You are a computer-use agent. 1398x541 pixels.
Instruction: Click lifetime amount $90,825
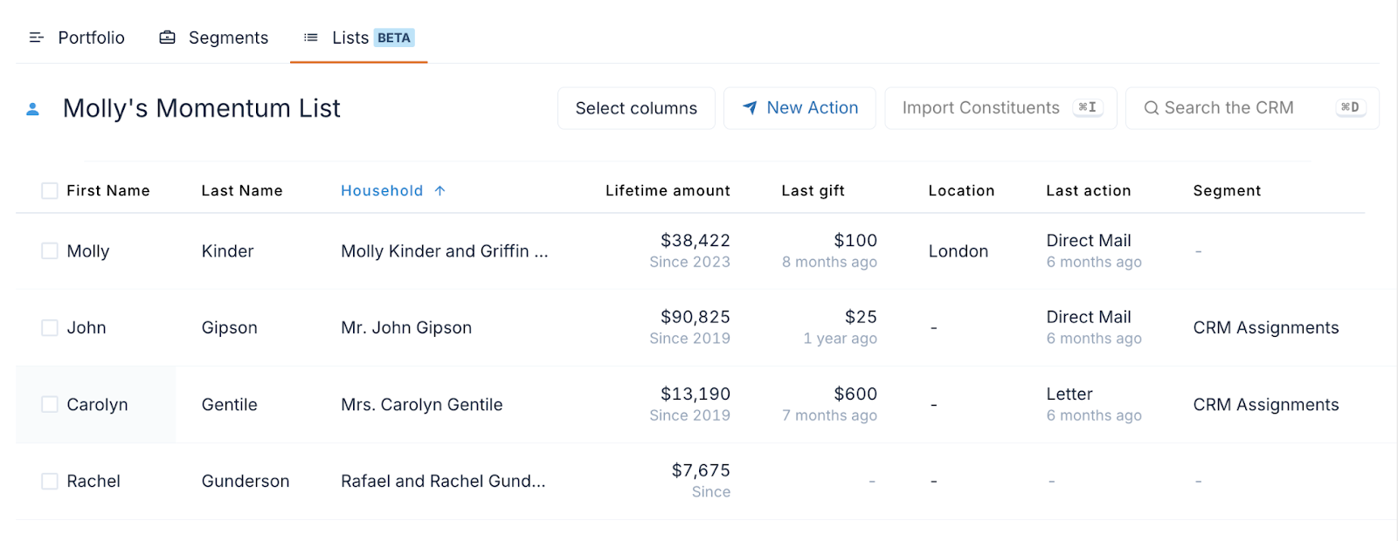point(696,318)
